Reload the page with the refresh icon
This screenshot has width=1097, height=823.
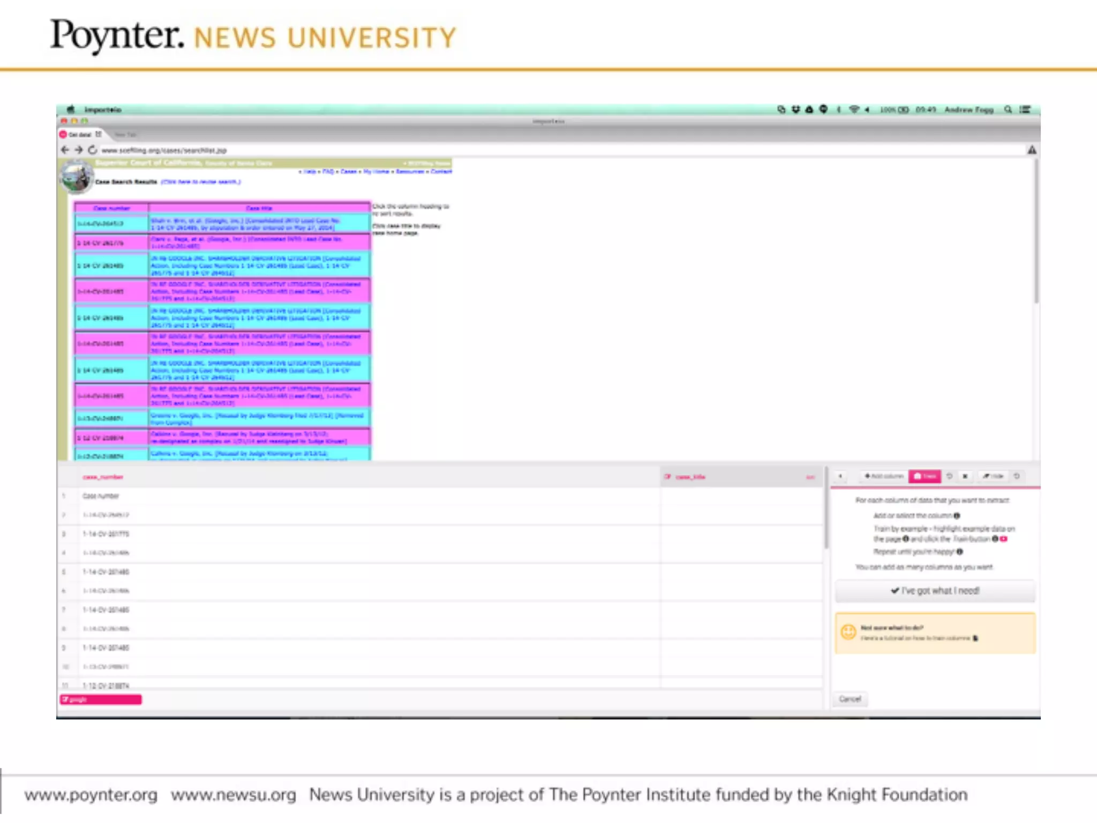[x=92, y=150]
